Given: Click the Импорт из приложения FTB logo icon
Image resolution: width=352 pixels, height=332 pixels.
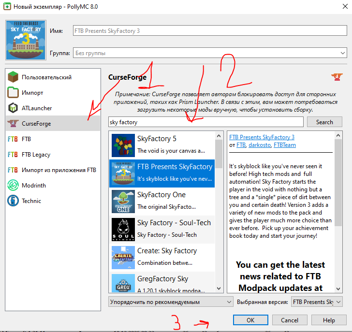Looking at the screenshot, I should coord(13,170).
